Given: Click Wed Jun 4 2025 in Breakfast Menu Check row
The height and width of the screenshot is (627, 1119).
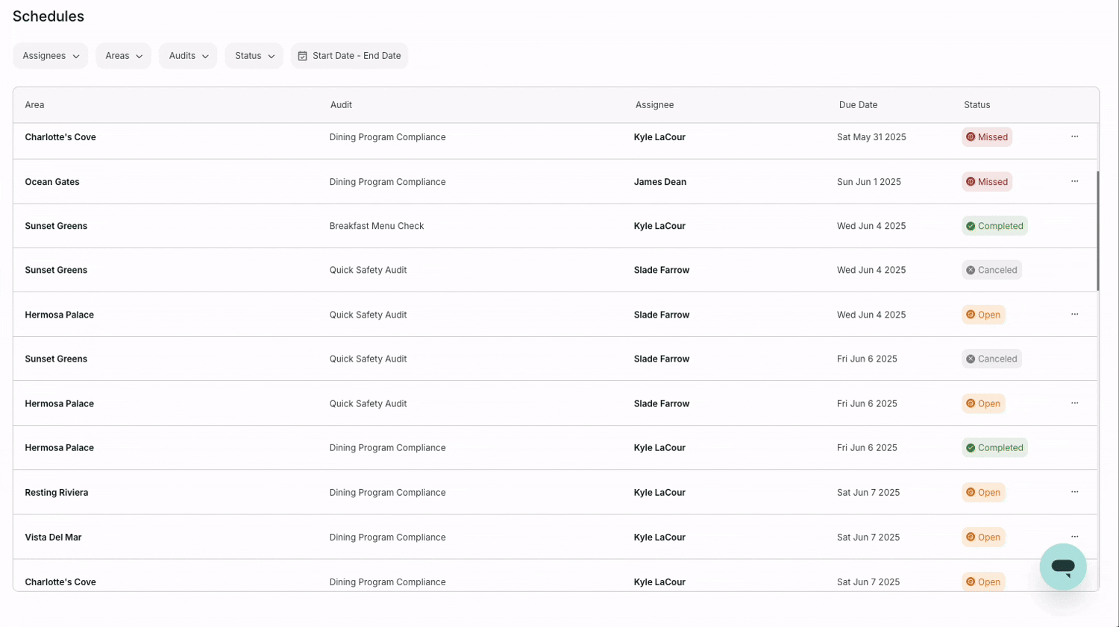Looking at the screenshot, I should 871,226.
